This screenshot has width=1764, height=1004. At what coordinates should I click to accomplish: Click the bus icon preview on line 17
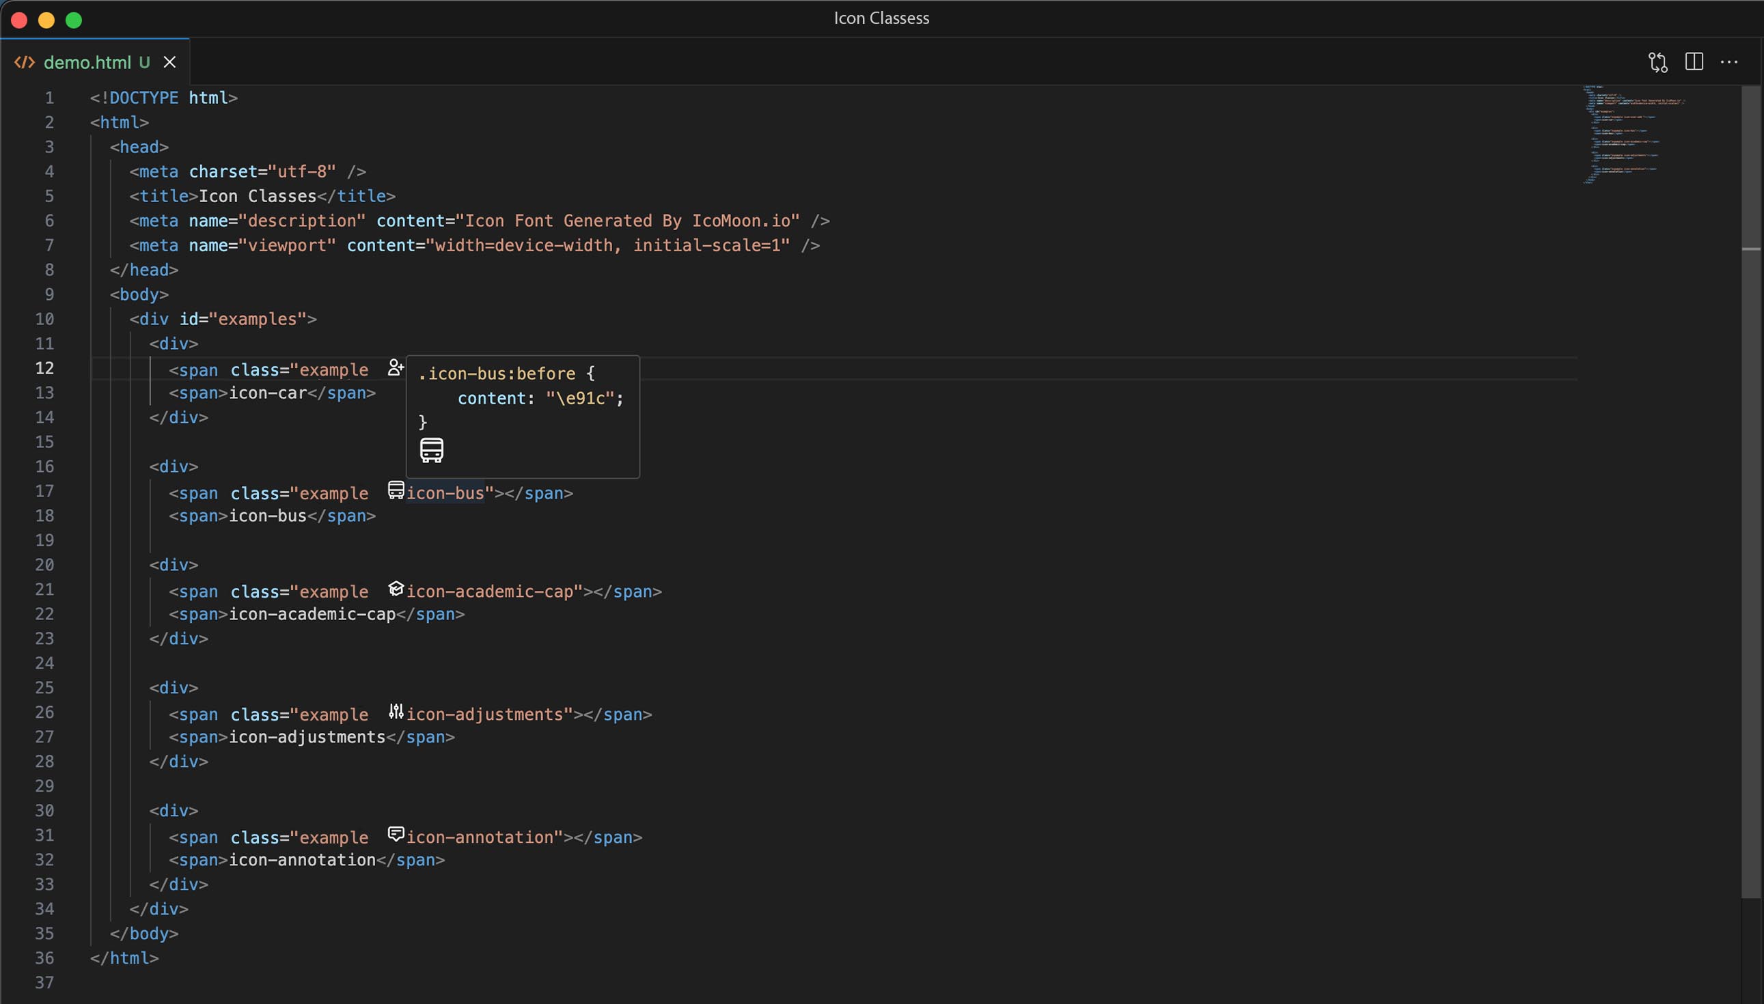pos(396,490)
